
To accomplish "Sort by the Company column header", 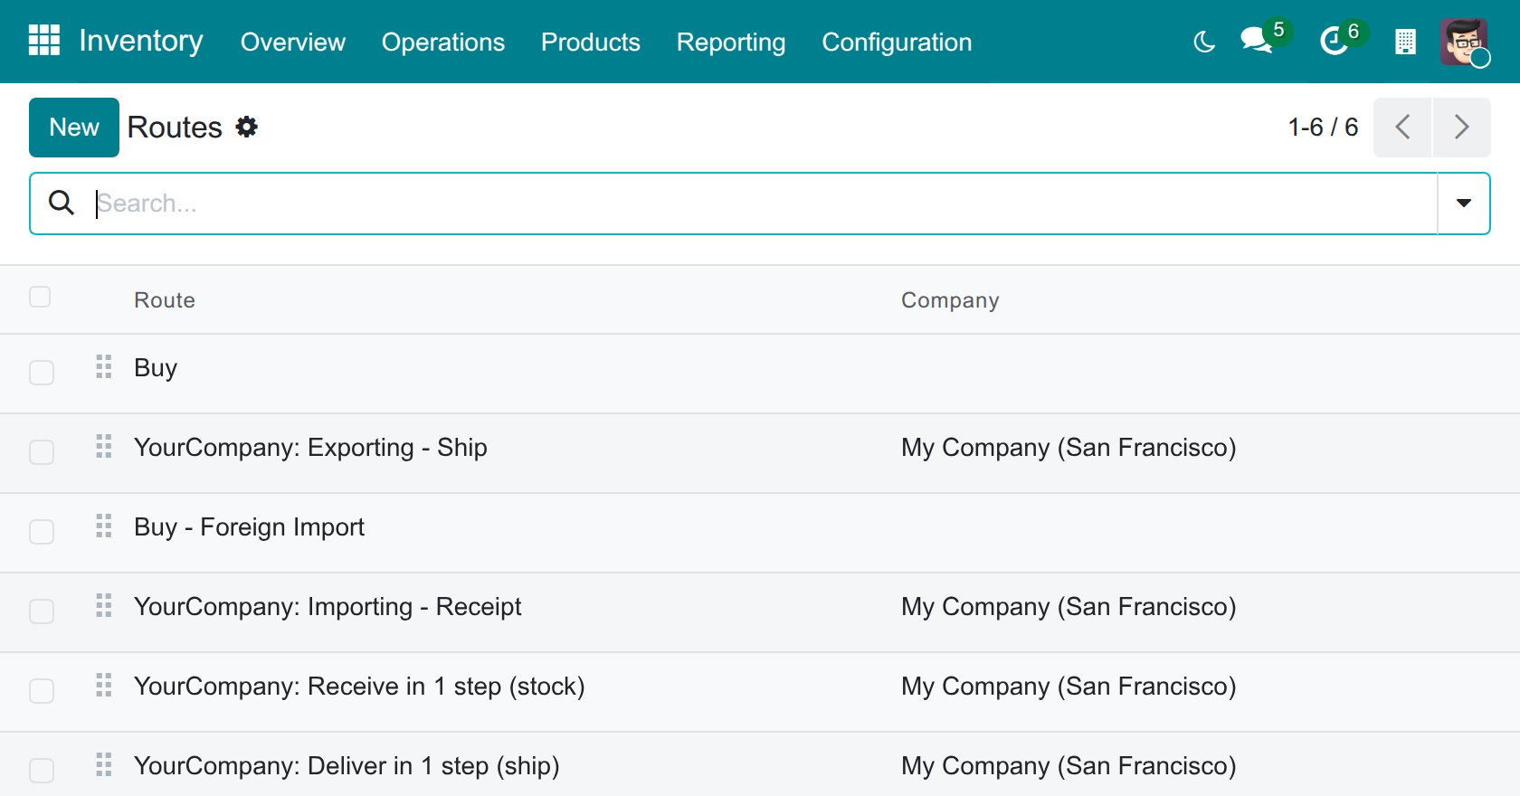I will tap(950, 300).
